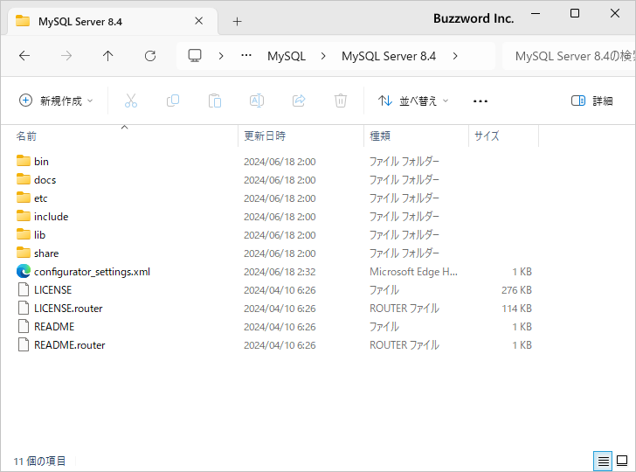Click the Copy icon

tap(173, 101)
